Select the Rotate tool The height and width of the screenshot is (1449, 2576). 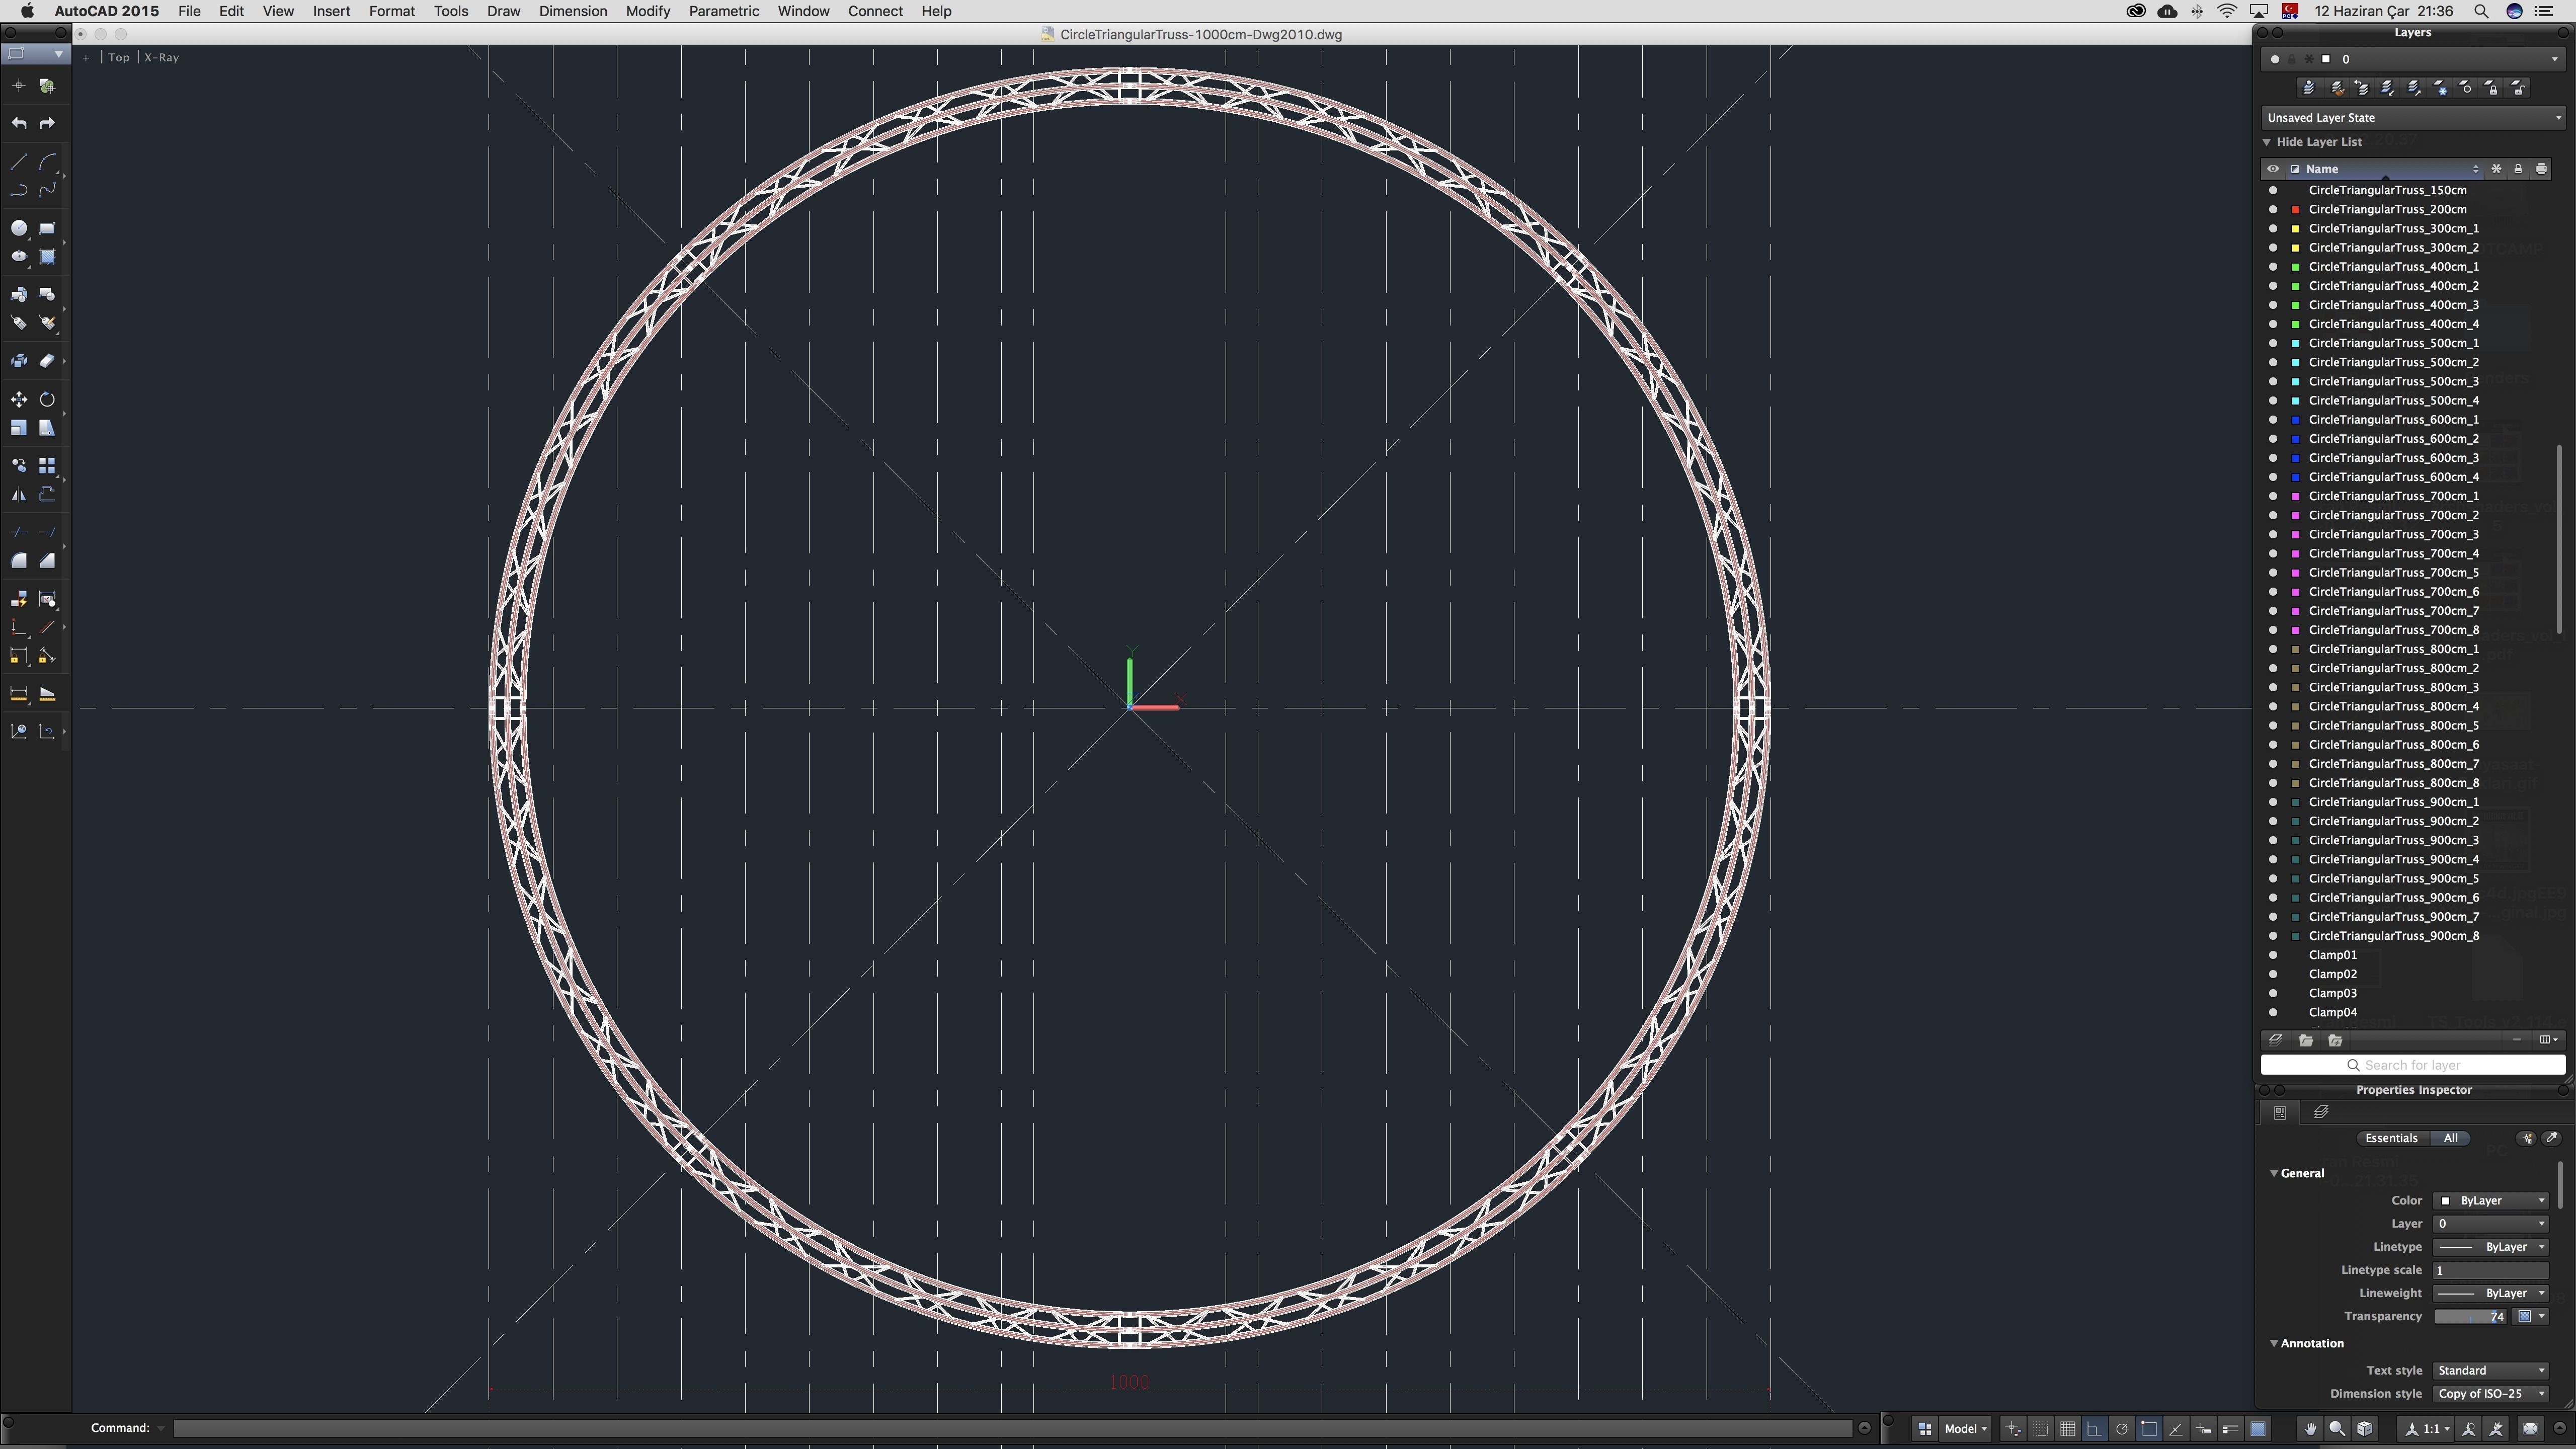[x=47, y=400]
